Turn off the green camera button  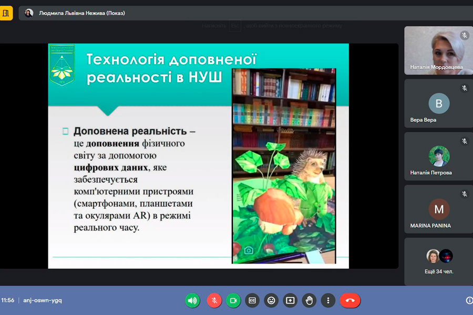(x=233, y=300)
